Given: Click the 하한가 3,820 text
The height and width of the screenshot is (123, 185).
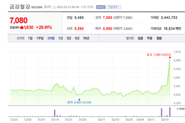Looking at the screenshot, I should tap(123, 29).
